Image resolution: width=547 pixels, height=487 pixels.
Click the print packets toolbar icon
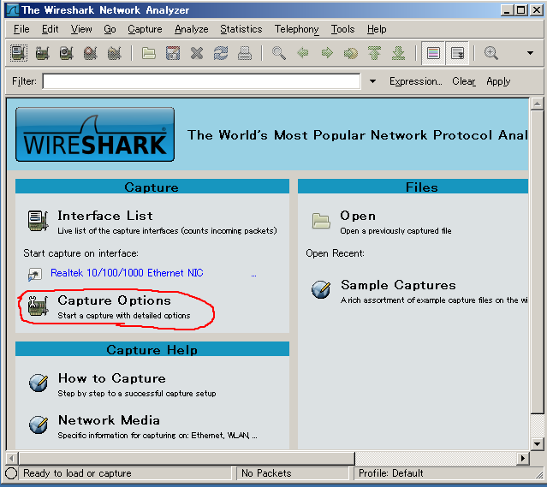click(245, 53)
